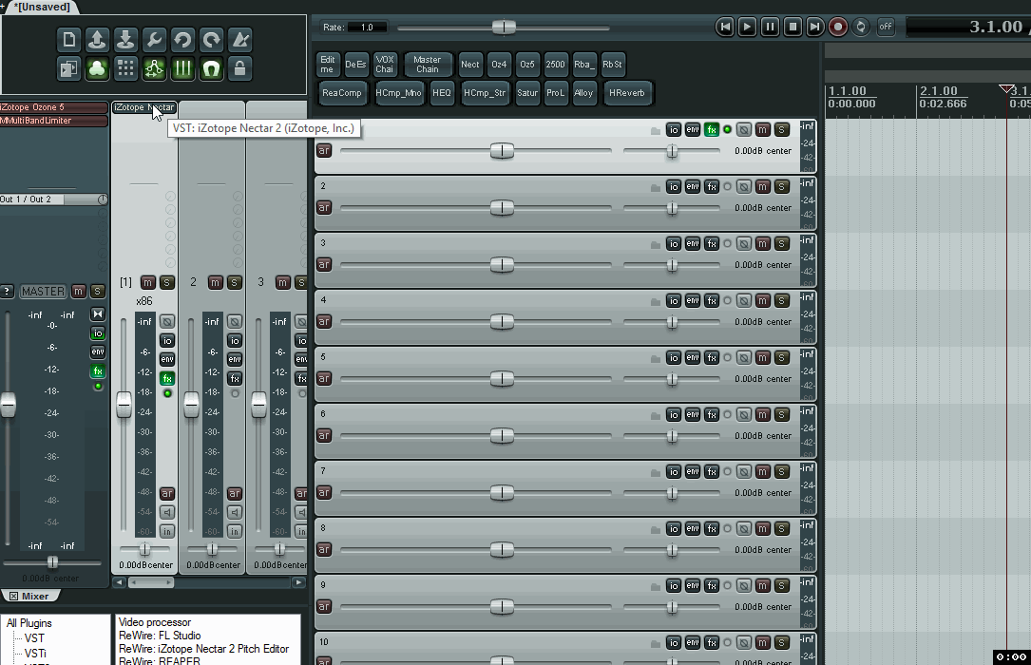Click the New Project toolbar icon
The width and height of the screenshot is (1031, 665).
pos(68,40)
